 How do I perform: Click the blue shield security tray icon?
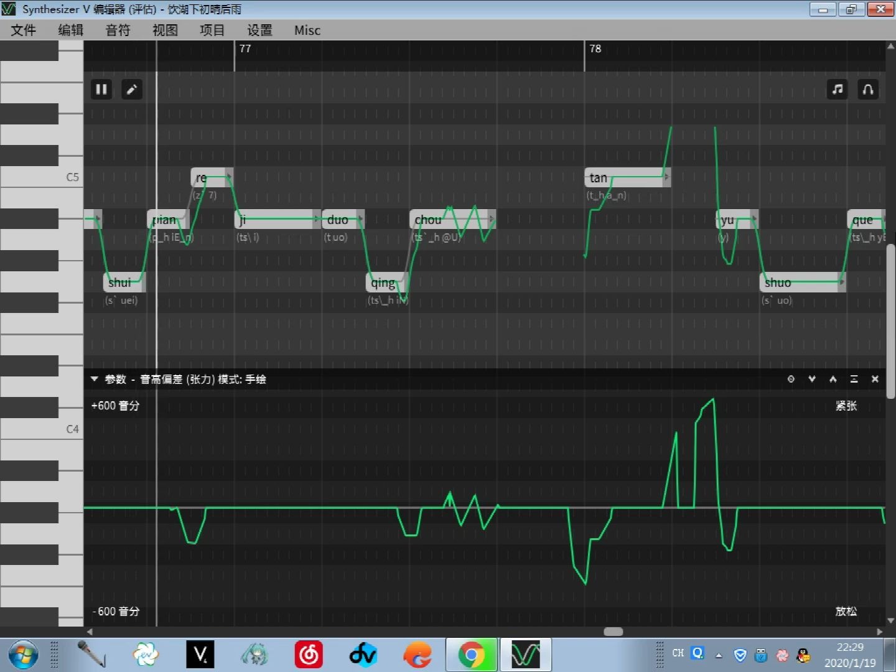pos(740,655)
